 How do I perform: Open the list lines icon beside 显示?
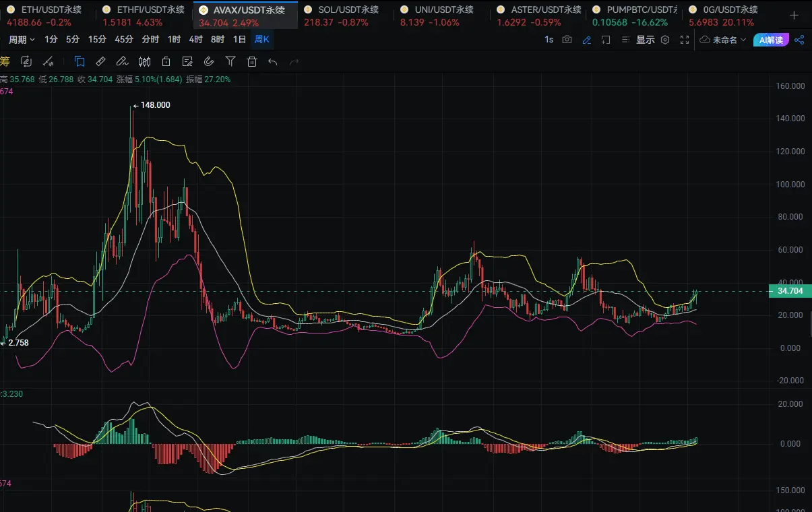pos(625,40)
